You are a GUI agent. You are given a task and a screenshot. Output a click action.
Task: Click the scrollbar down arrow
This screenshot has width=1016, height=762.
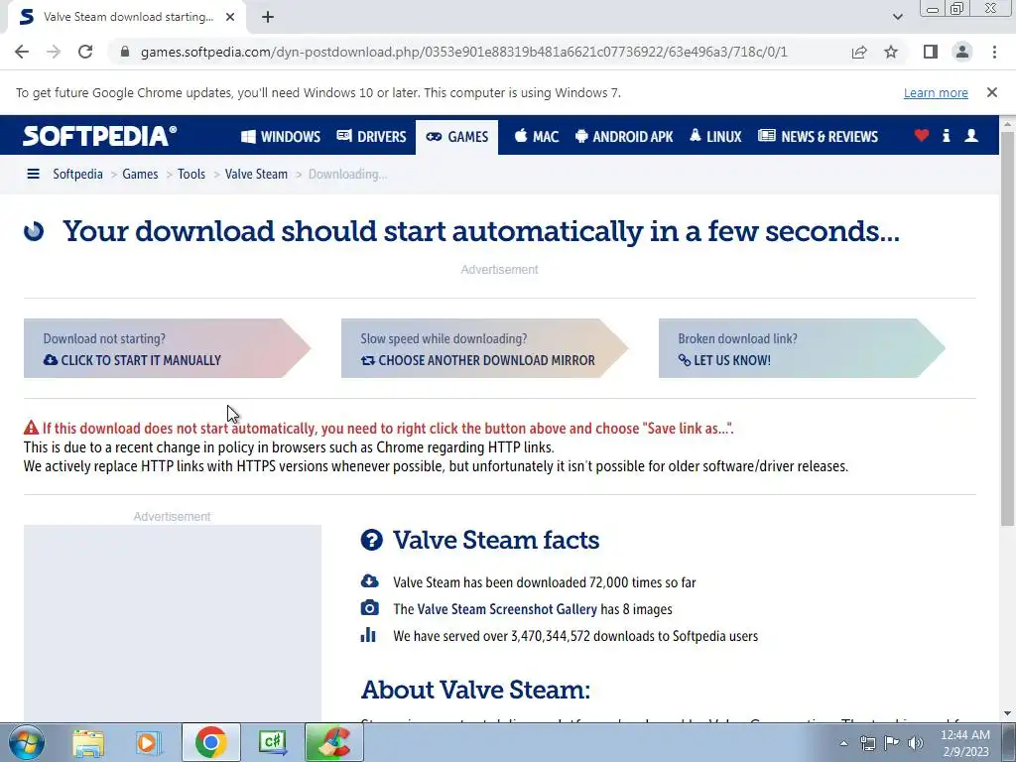click(x=1008, y=713)
